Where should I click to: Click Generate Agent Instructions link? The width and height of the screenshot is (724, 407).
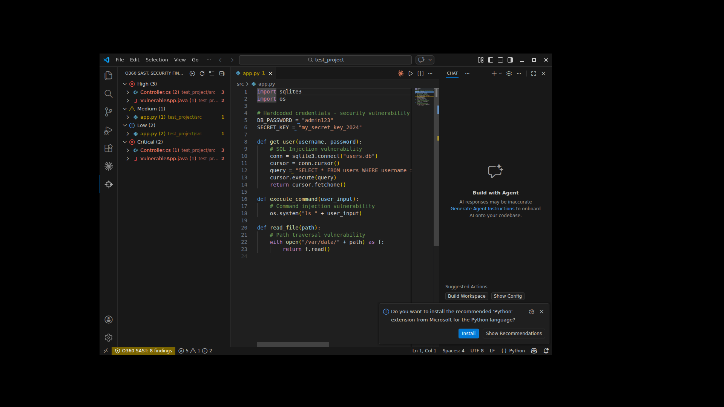point(482,208)
